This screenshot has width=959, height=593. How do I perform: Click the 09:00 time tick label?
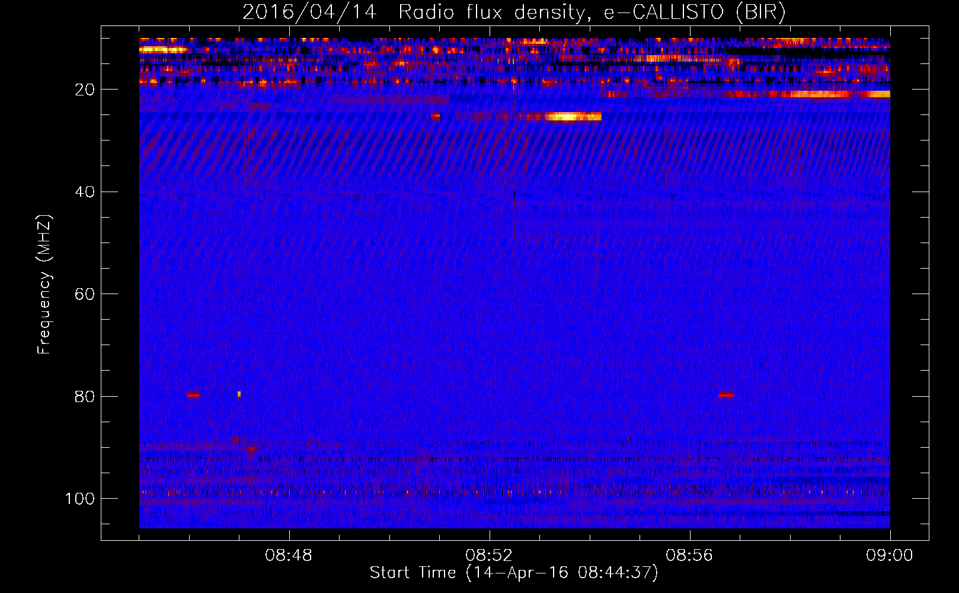pyautogui.click(x=890, y=556)
